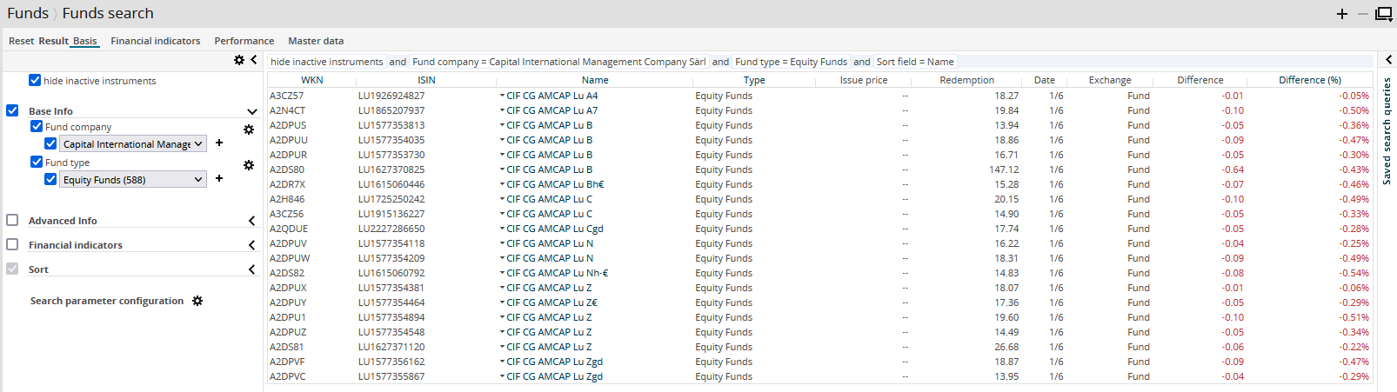Click the gear icon beside Fund type
The height and width of the screenshot is (392, 1397).
click(x=249, y=165)
